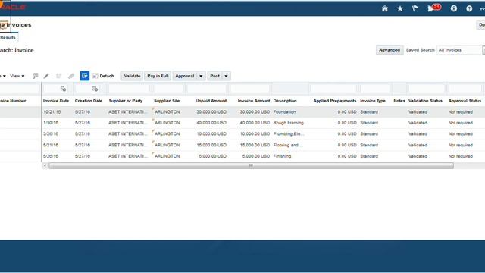Screen dimensions: 485x273
Task: Expand the Approval dropdown arrow
Action: [201, 76]
